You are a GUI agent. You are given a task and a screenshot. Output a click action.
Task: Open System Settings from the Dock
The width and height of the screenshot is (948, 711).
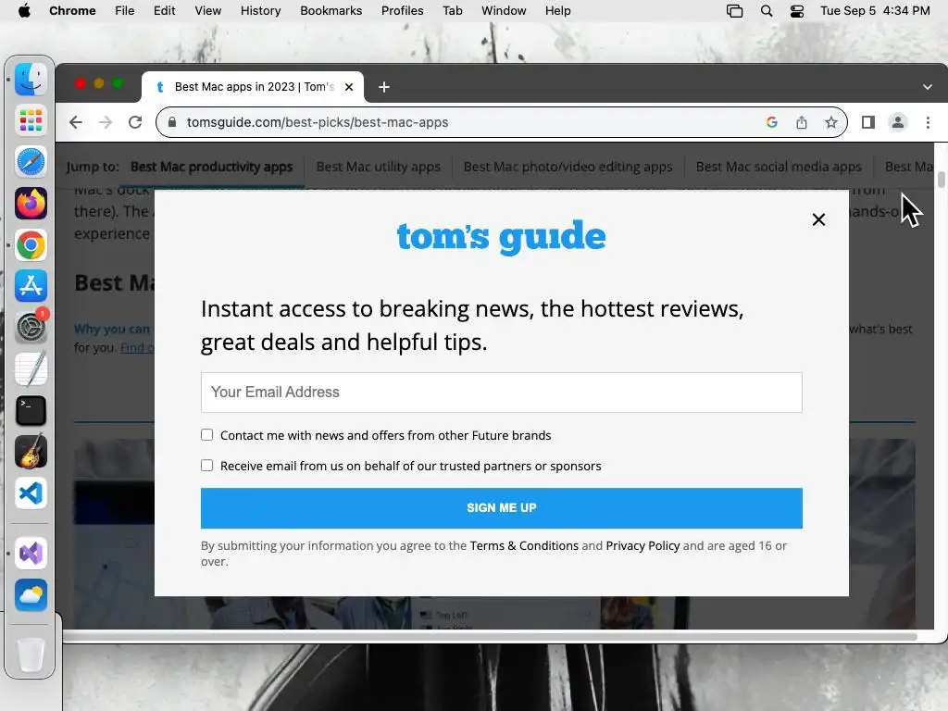[x=31, y=327]
